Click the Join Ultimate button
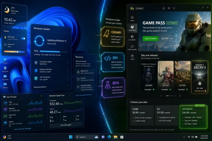Viewport: 212px width, 141px height. pos(151,39)
